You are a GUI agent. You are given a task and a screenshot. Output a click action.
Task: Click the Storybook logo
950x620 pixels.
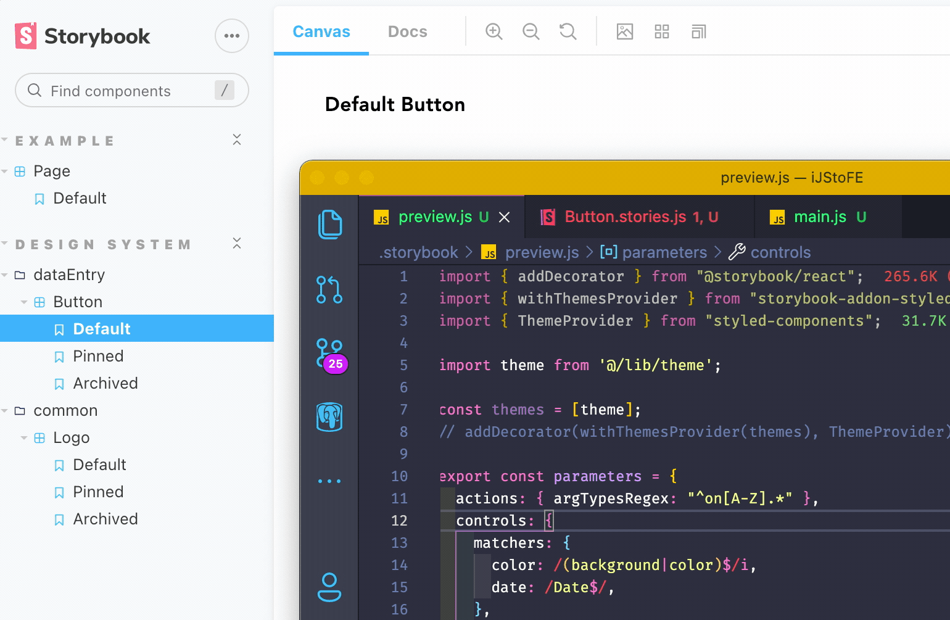coord(83,36)
